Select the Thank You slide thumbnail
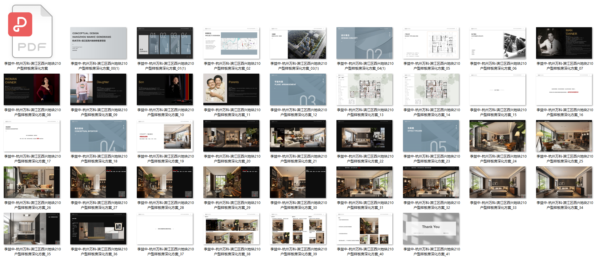This screenshot has width=596, height=261. tap(431, 229)
